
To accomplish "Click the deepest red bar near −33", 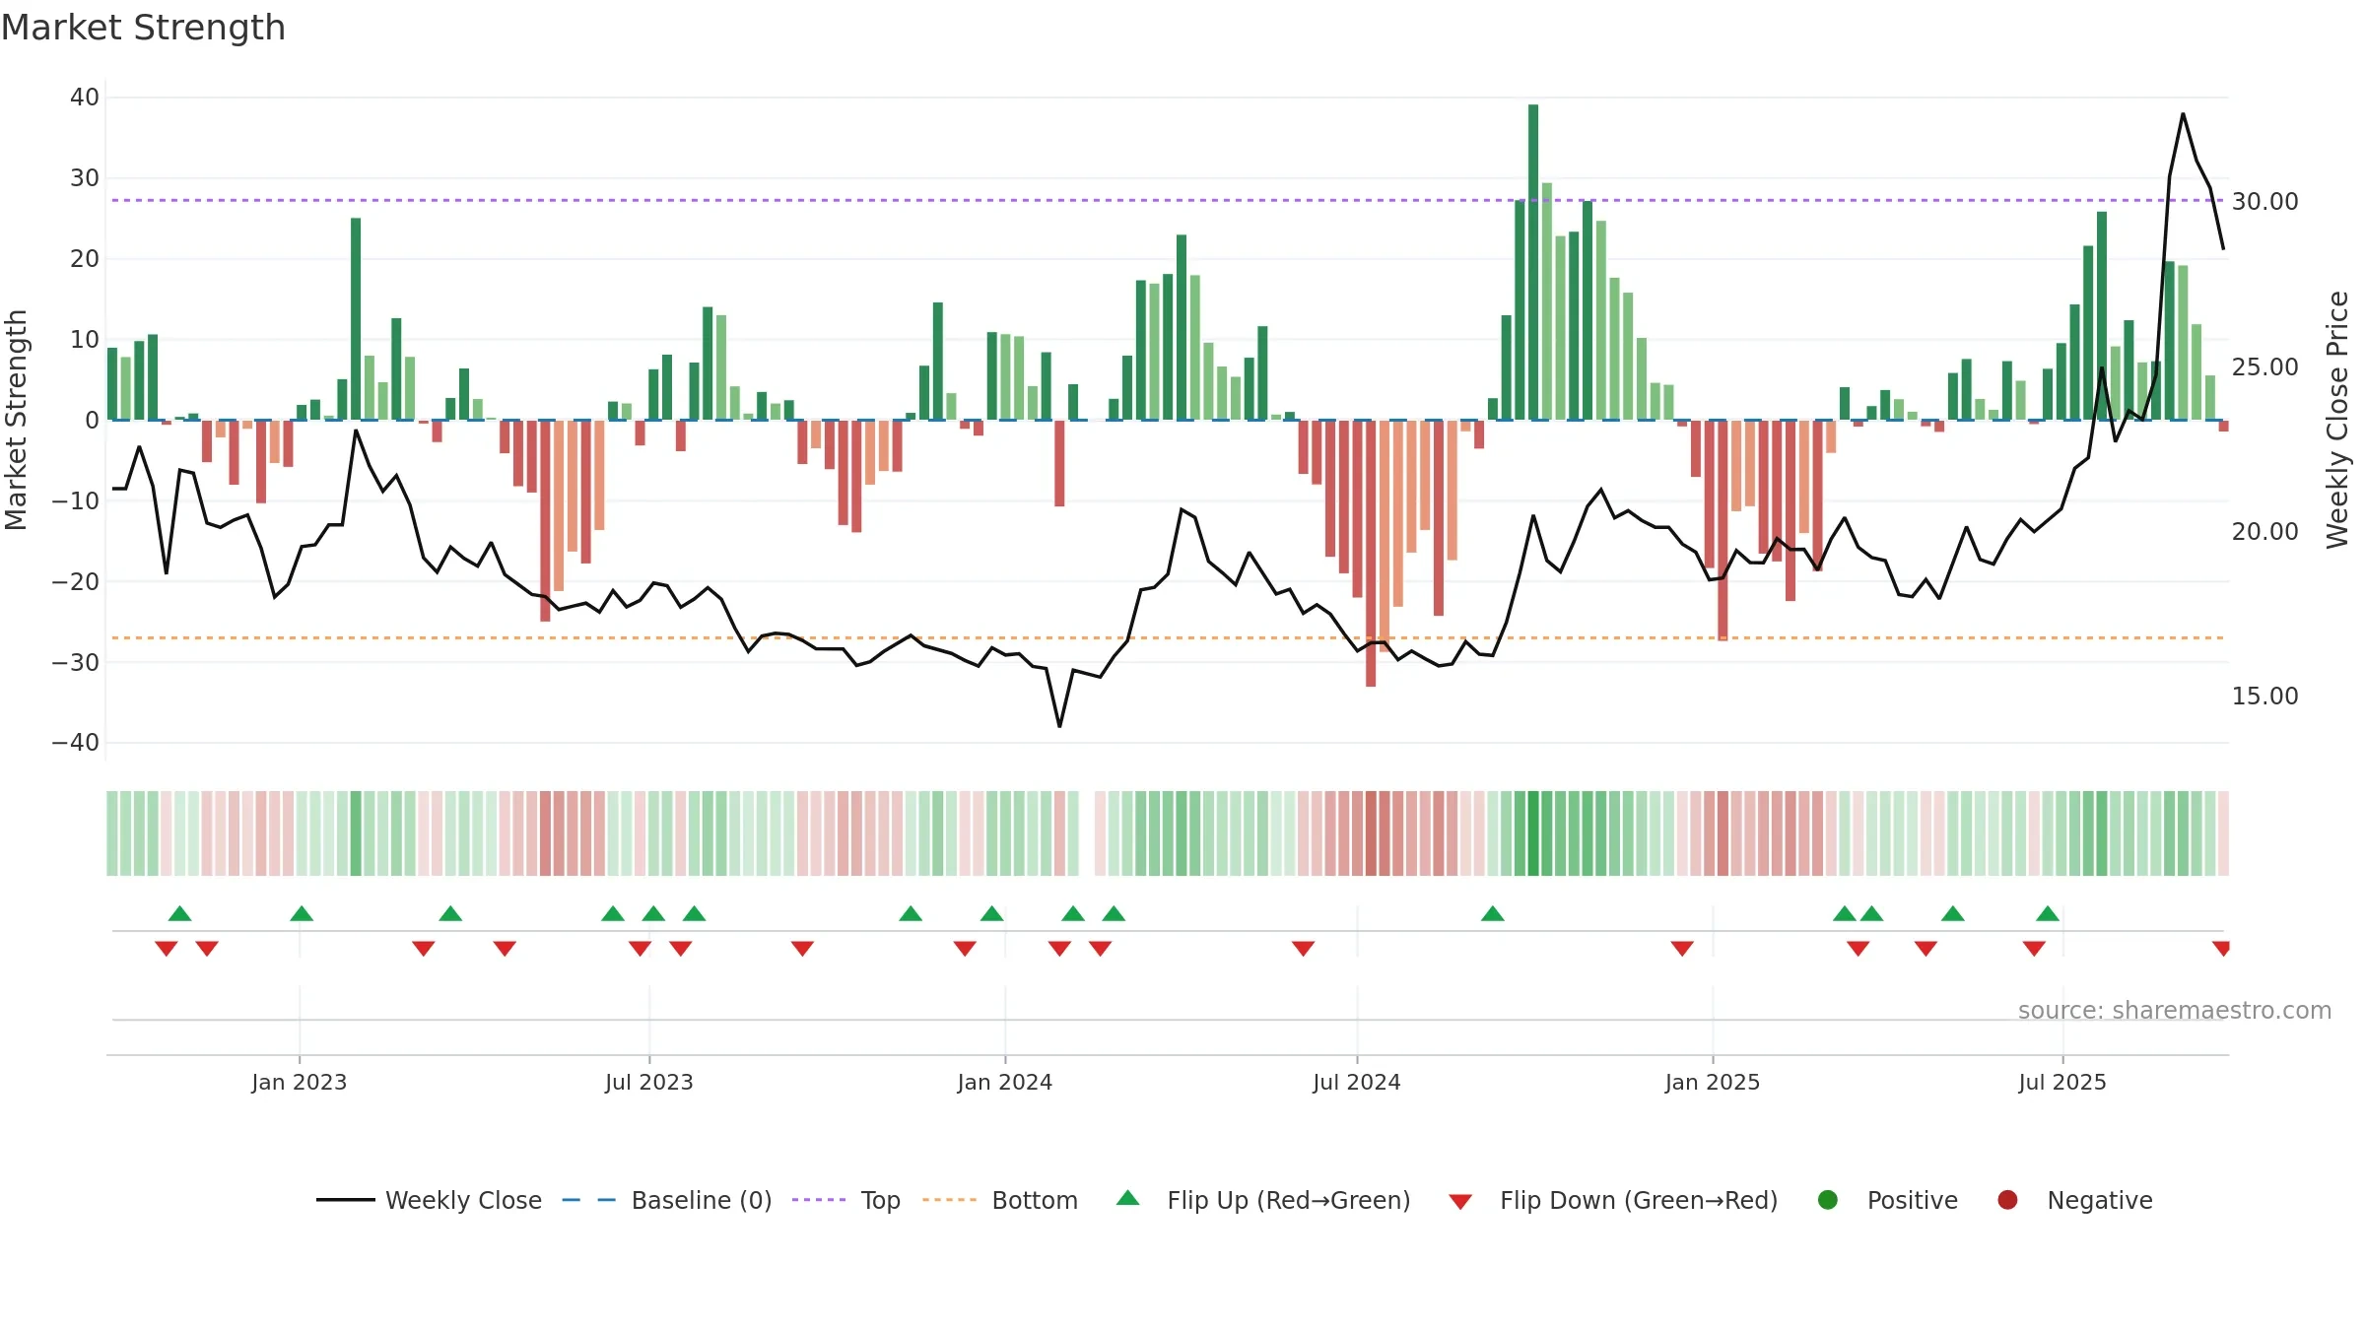I will (1371, 554).
